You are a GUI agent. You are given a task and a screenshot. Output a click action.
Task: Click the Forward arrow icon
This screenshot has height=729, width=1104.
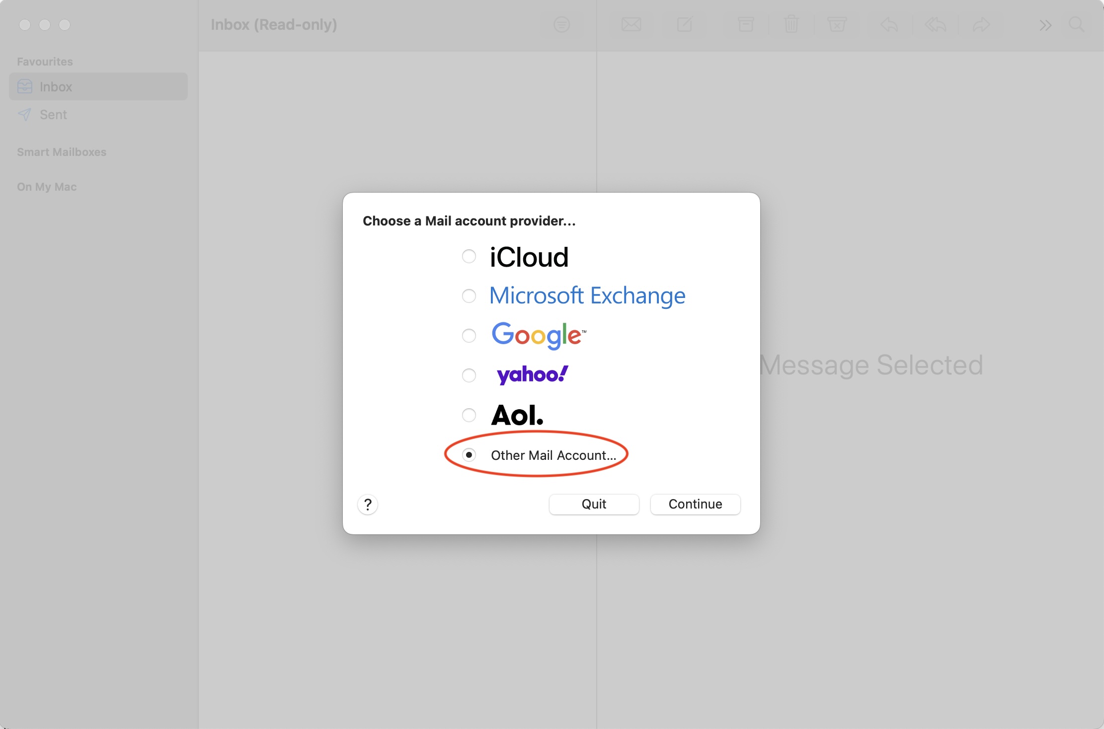(981, 24)
